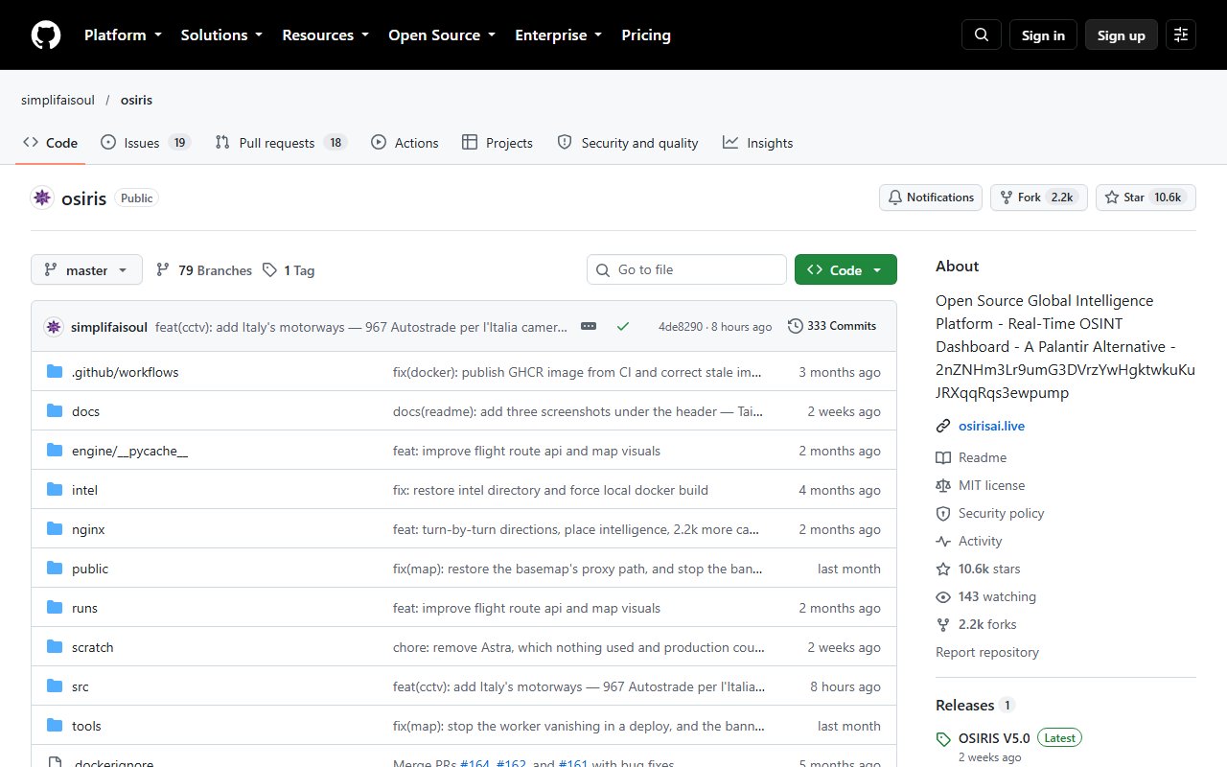Expand the Open Source menu
1227x767 pixels.
(442, 35)
